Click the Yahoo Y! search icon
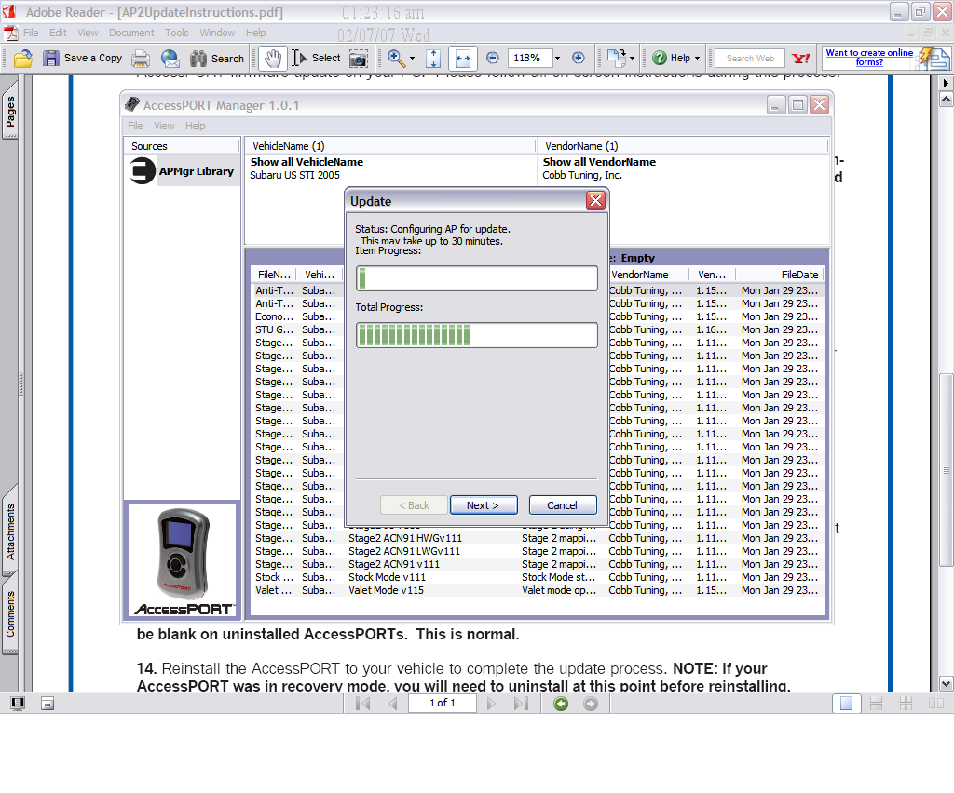Screen dimensions: 954x793 pyautogui.click(x=800, y=59)
